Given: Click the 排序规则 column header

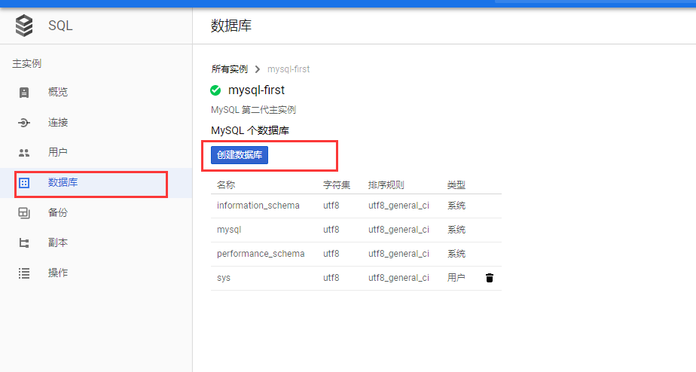Looking at the screenshot, I should click(386, 185).
